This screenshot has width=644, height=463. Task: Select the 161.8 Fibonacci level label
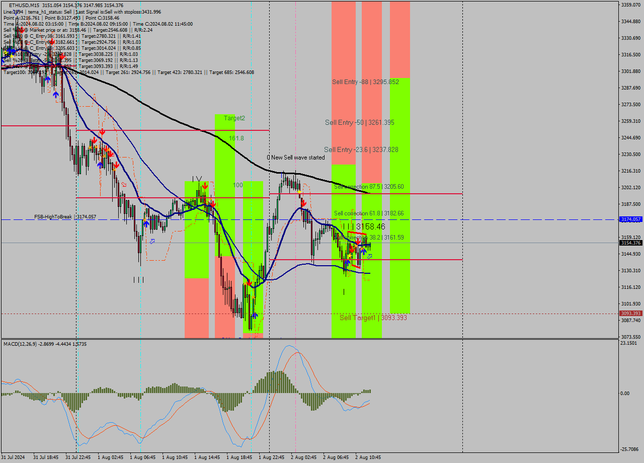(236, 138)
